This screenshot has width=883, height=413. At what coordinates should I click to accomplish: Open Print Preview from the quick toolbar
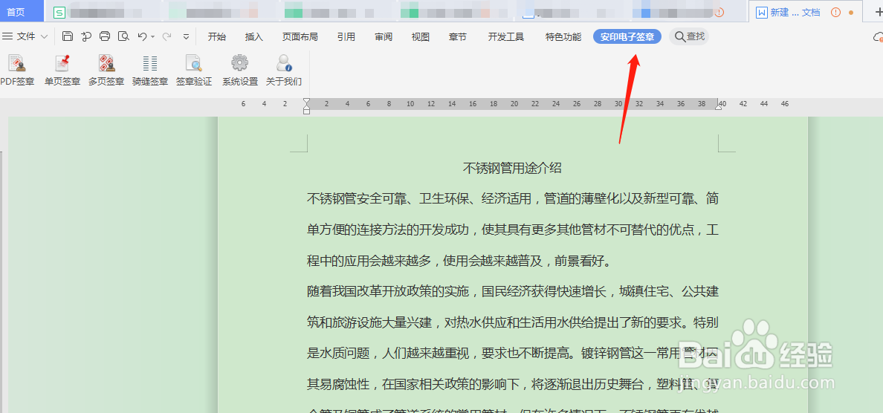pos(123,36)
